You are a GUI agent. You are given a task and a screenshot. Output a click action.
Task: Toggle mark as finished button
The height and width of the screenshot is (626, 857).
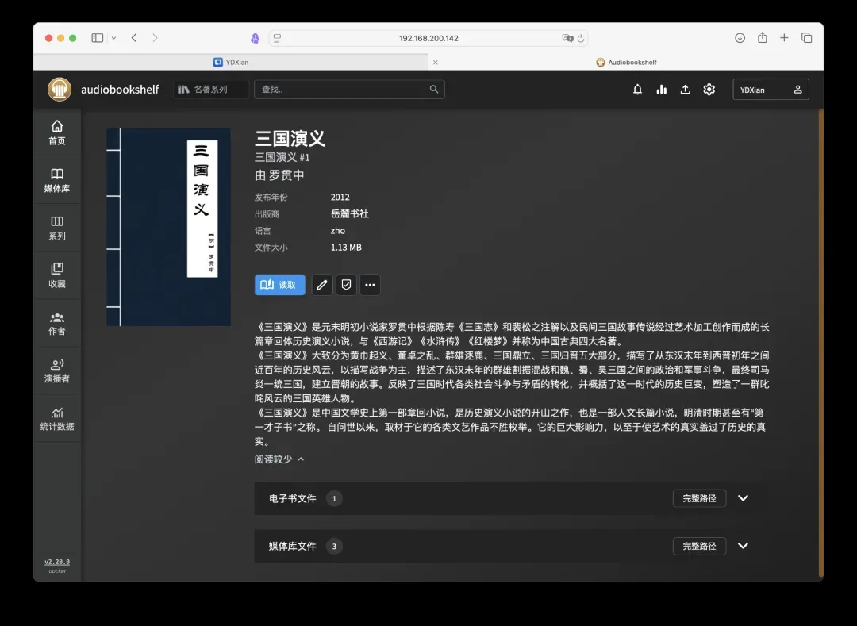coord(345,285)
